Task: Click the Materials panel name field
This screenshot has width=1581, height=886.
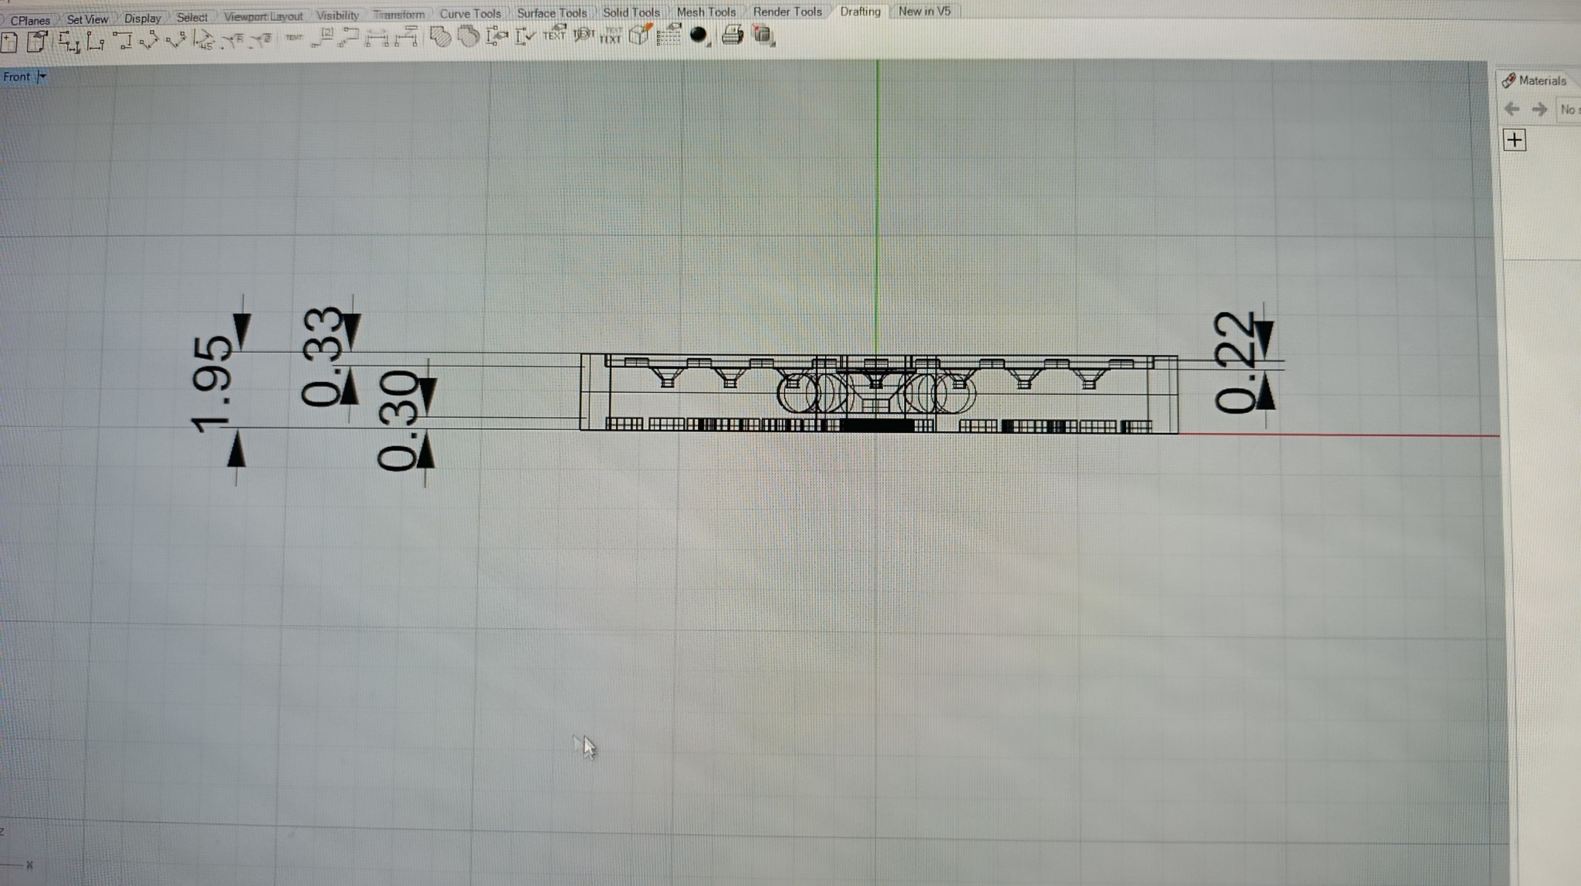Action: pyautogui.click(x=1569, y=110)
